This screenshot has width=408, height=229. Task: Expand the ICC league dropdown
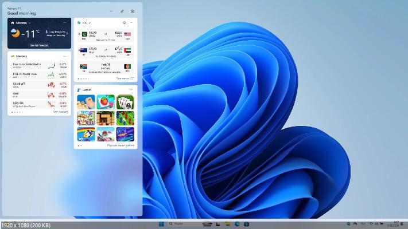(x=90, y=23)
